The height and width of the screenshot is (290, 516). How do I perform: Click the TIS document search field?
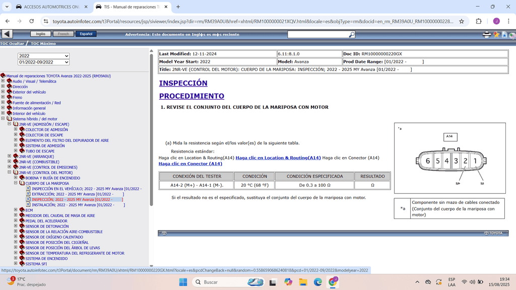tap(317, 35)
